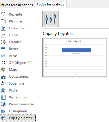Choose Rectángulos chart type

click(x=18, y=97)
